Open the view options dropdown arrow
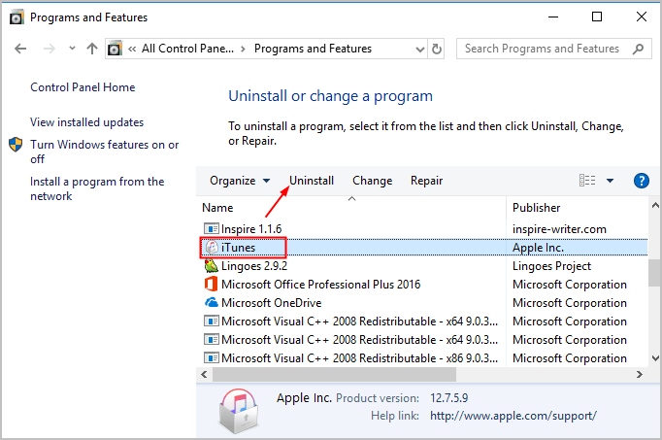 [610, 181]
